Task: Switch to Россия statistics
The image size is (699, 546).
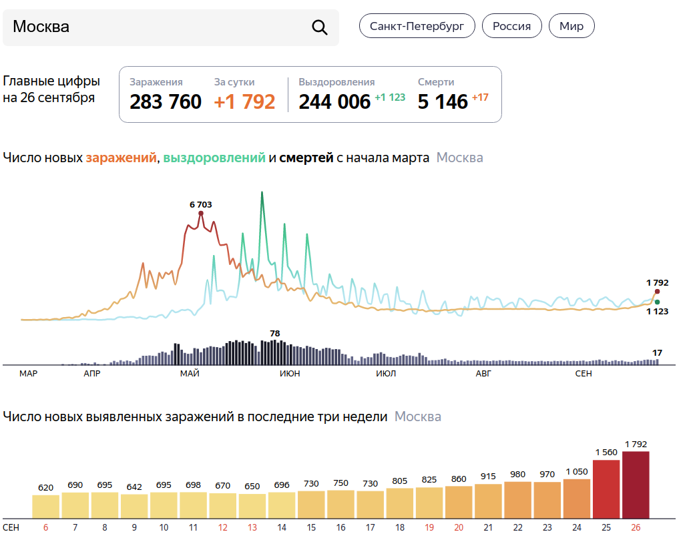Action: click(x=511, y=26)
